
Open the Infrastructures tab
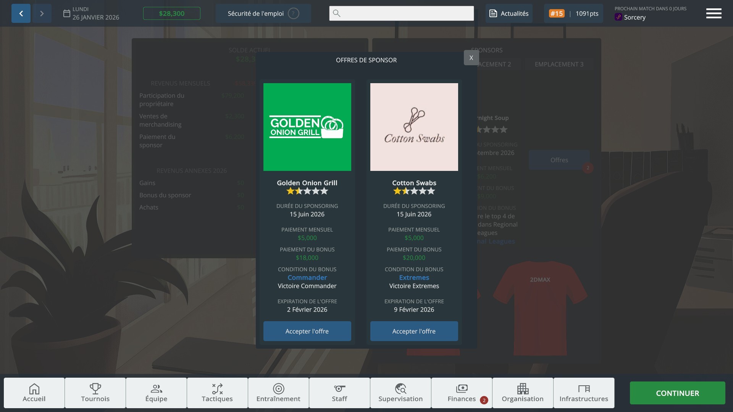pos(584,393)
